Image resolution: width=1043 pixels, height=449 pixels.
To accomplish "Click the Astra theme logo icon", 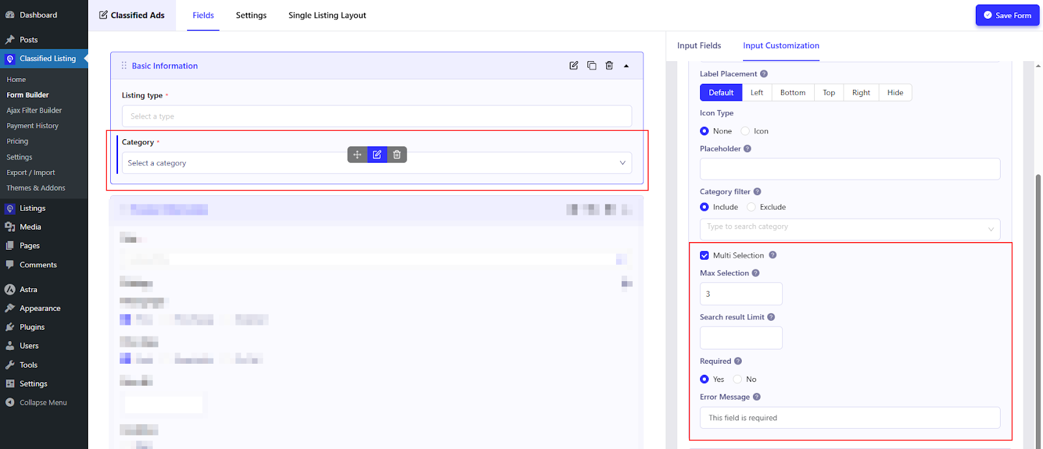I will point(10,290).
